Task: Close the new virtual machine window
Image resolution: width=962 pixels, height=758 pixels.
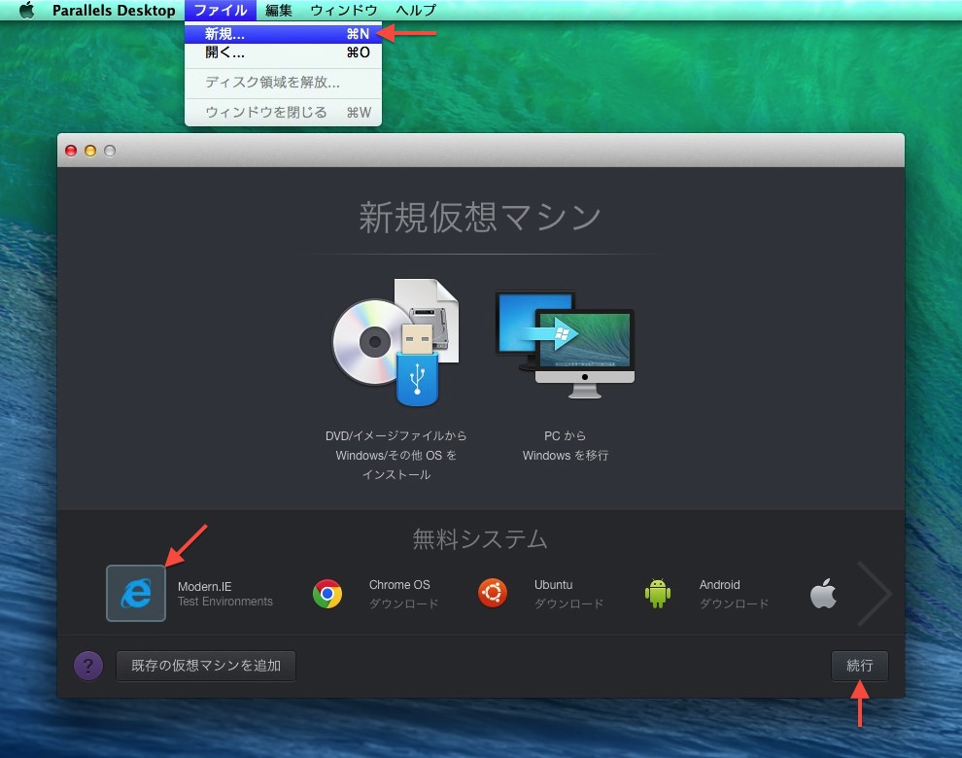Action: point(71,151)
